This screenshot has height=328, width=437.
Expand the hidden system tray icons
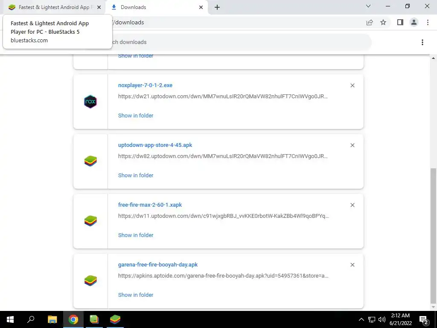(361, 319)
